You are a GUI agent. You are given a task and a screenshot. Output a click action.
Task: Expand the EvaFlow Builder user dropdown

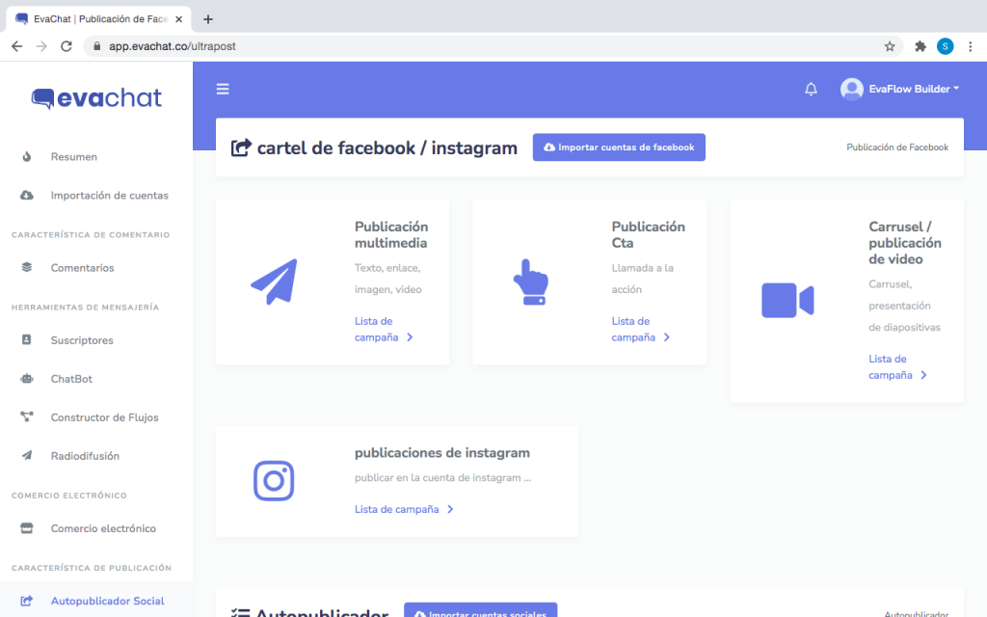click(x=900, y=89)
